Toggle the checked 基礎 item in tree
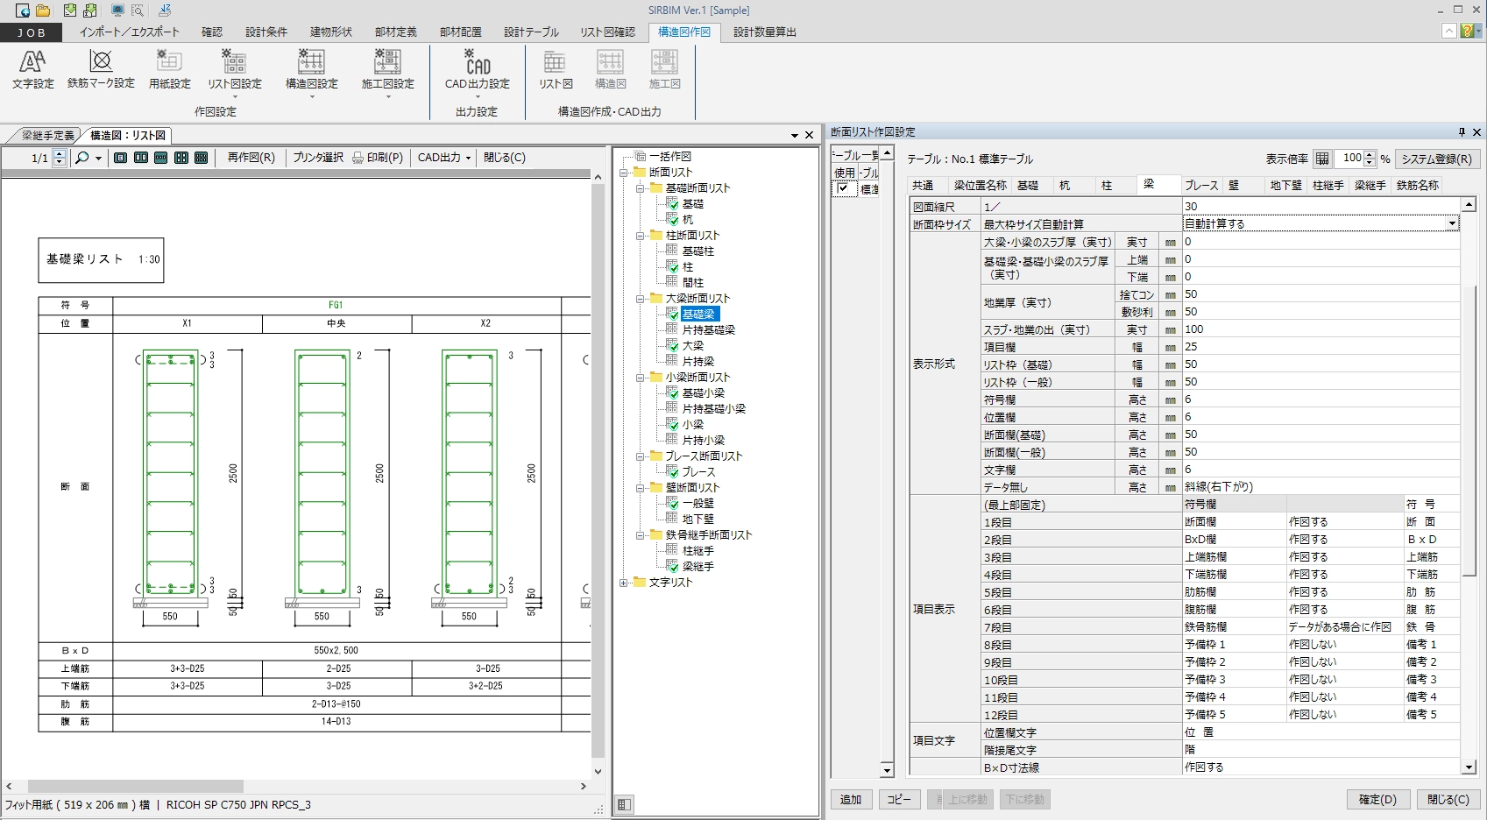Viewport: 1487px width, 820px height. [x=673, y=203]
